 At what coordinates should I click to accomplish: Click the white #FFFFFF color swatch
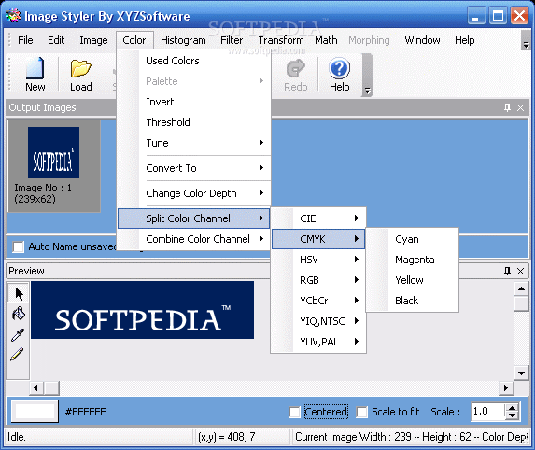(x=35, y=411)
